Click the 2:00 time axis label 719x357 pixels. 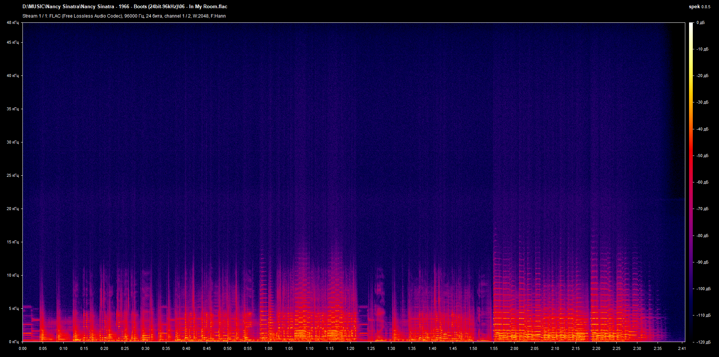click(x=514, y=348)
